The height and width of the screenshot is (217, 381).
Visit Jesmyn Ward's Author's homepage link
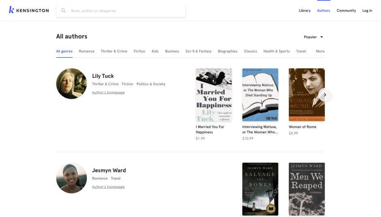pyautogui.click(x=108, y=187)
